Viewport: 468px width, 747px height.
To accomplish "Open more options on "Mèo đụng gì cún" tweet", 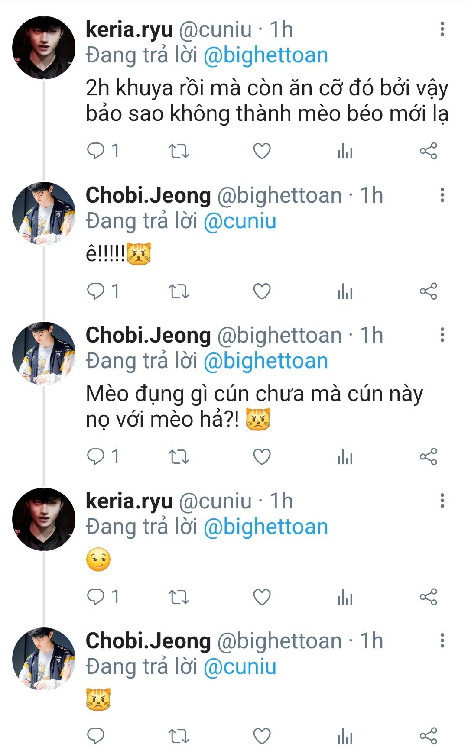I will (x=442, y=335).
